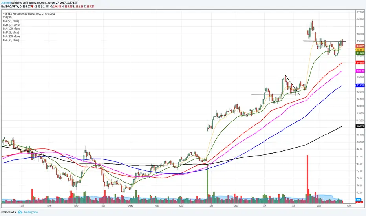Click the Oct label on time axis

49,206
